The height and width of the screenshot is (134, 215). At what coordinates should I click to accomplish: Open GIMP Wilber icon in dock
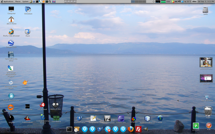[x=146, y=129]
